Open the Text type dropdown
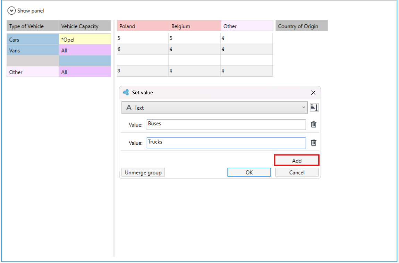The width and height of the screenshot is (399, 263). tap(214, 108)
